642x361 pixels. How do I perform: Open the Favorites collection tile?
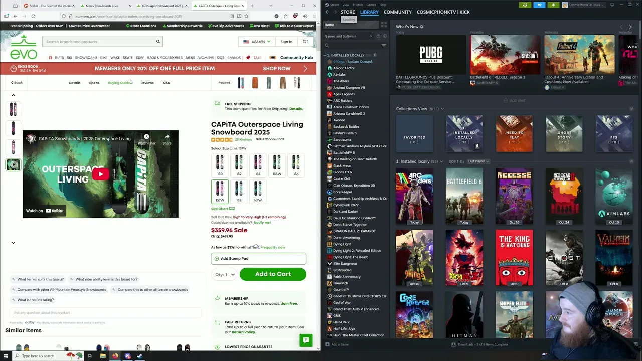point(414,133)
